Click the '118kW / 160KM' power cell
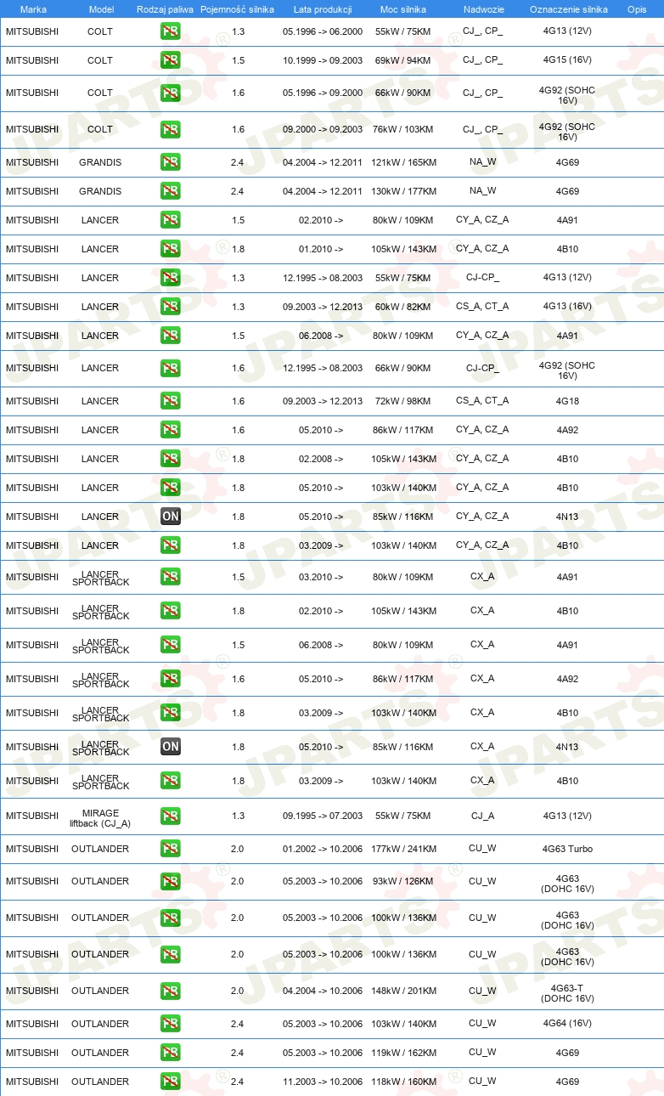Screen dimensions: 664x1096 pyautogui.click(x=404, y=1082)
